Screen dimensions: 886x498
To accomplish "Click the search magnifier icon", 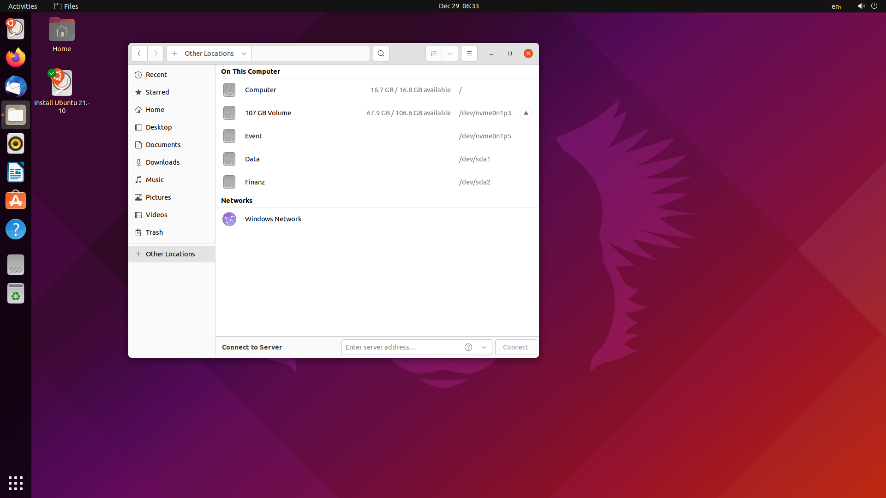I will pos(381,53).
